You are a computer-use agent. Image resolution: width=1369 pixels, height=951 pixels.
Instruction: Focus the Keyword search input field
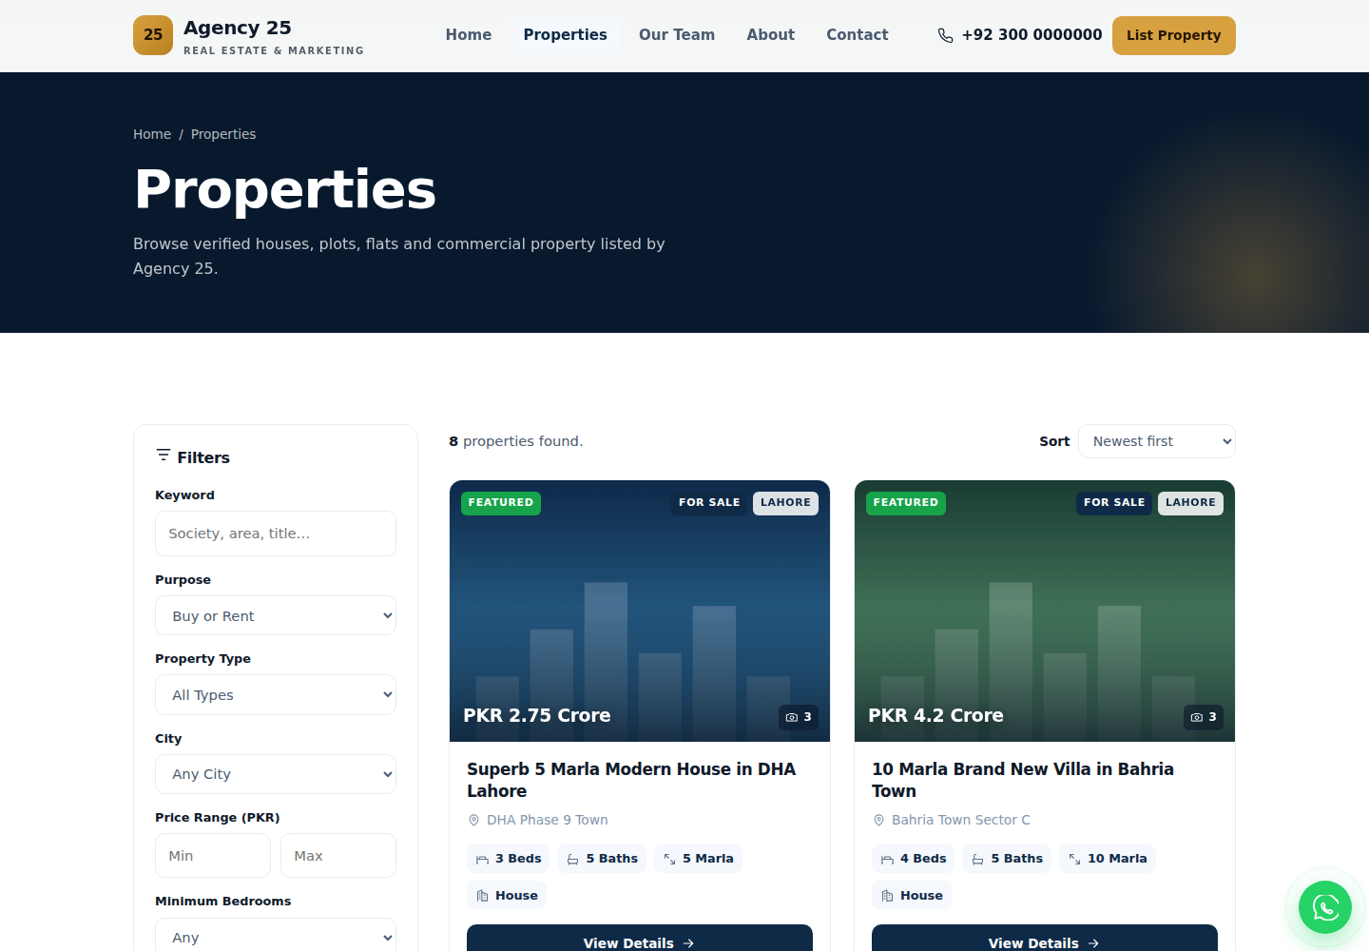(x=276, y=534)
